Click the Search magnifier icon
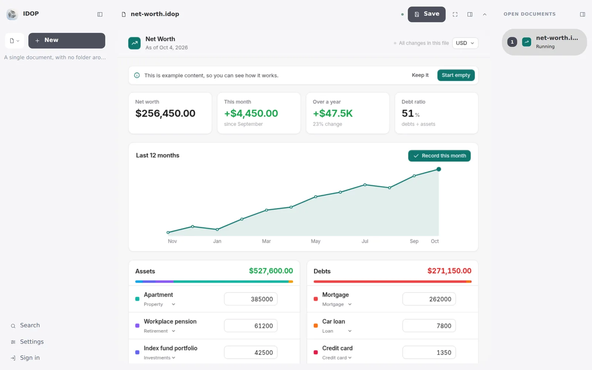 [13, 326]
